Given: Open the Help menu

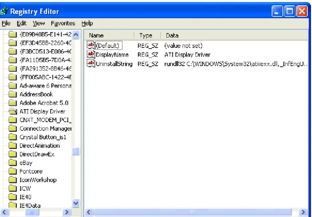Looking at the screenshot, I should (x=87, y=23).
